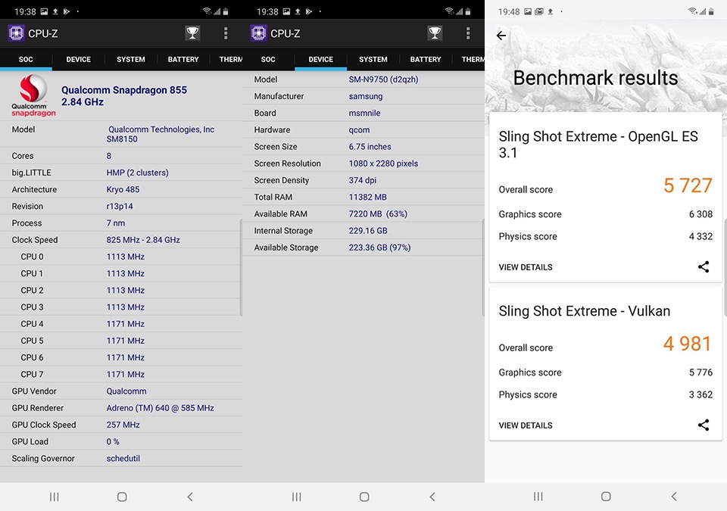
Task: Click the Process value "7 nm"
Action: point(115,223)
